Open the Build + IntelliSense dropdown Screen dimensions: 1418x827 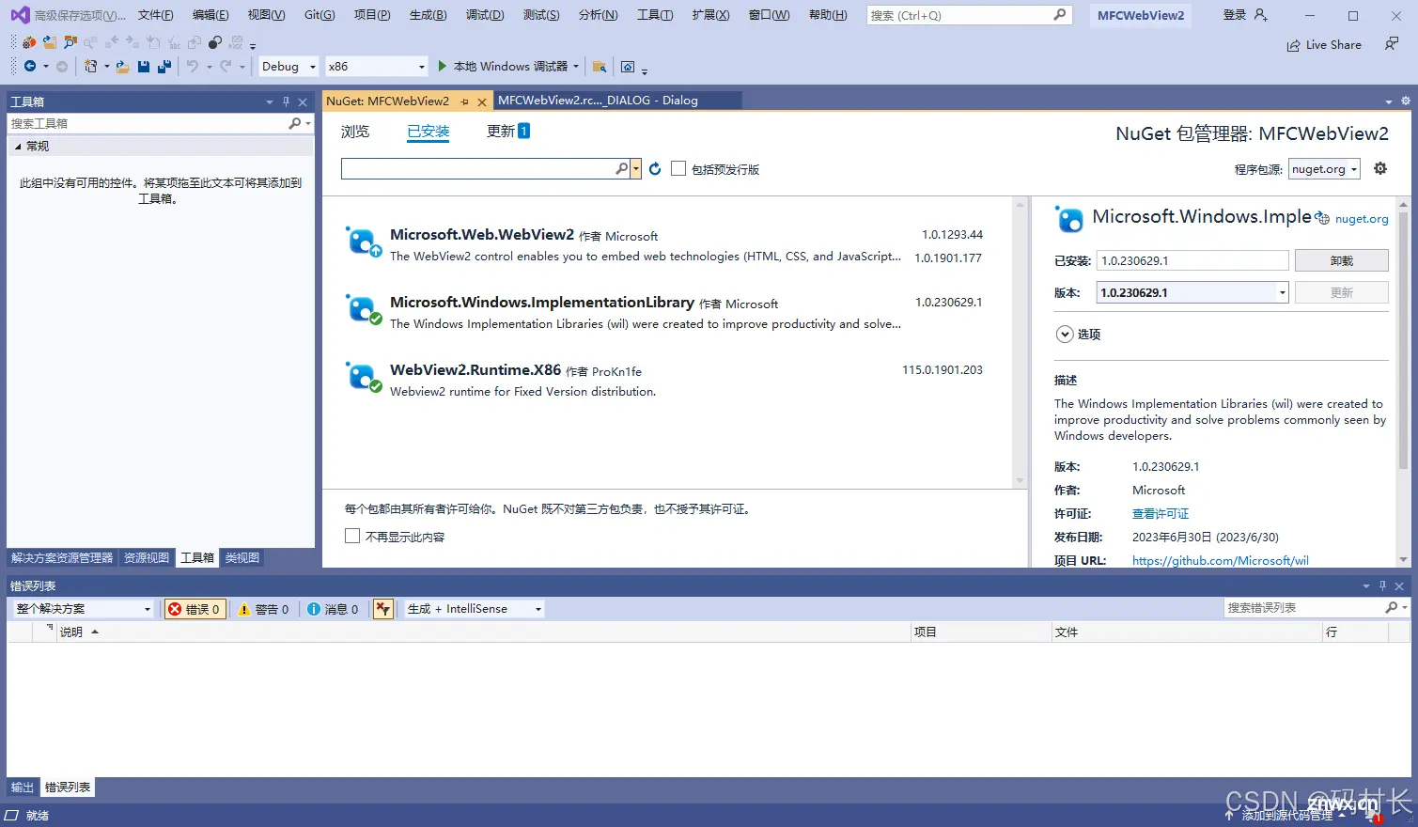pos(475,609)
